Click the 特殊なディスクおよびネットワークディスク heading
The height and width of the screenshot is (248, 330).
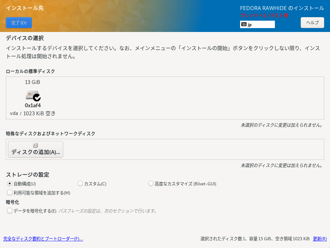coord(51,134)
